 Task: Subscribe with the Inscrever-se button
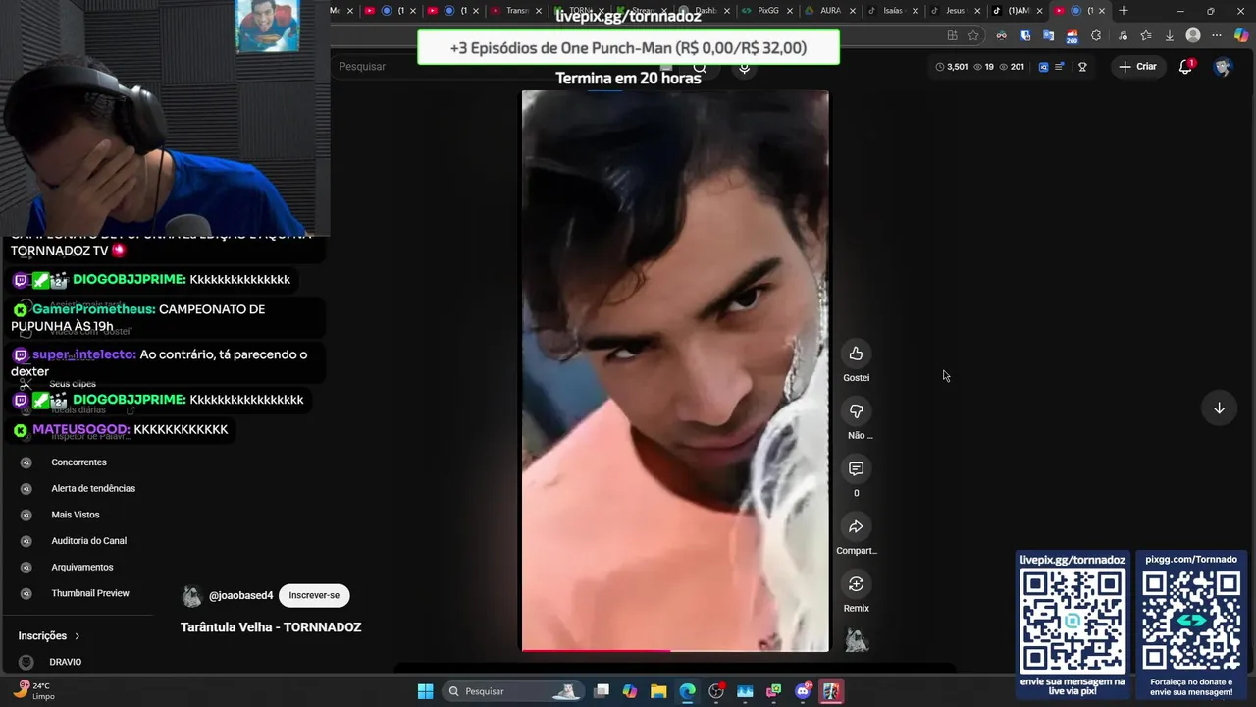pyautogui.click(x=314, y=595)
